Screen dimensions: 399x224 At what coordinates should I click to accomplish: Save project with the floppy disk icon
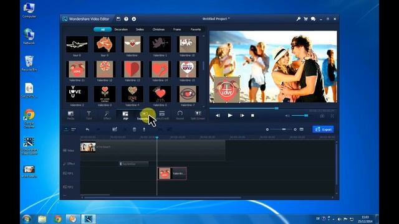click(118, 19)
